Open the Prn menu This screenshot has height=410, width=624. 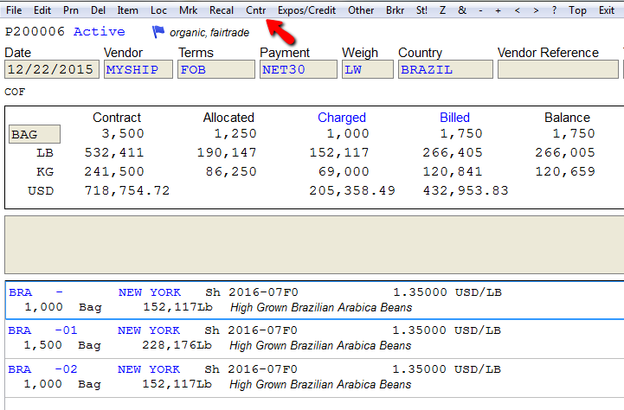tap(71, 10)
